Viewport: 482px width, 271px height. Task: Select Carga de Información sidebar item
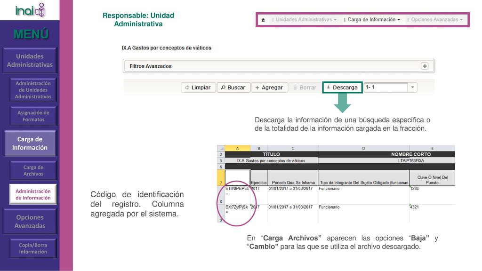[x=30, y=143]
